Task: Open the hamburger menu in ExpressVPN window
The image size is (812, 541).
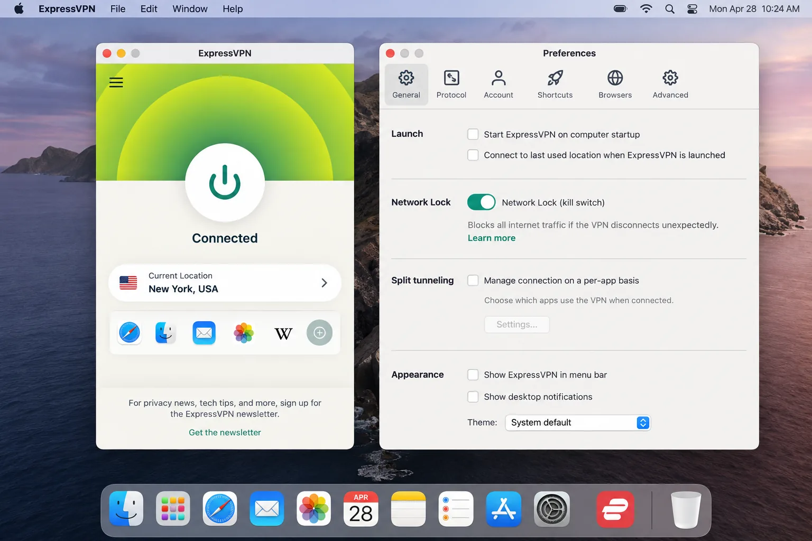Action: click(116, 82)
